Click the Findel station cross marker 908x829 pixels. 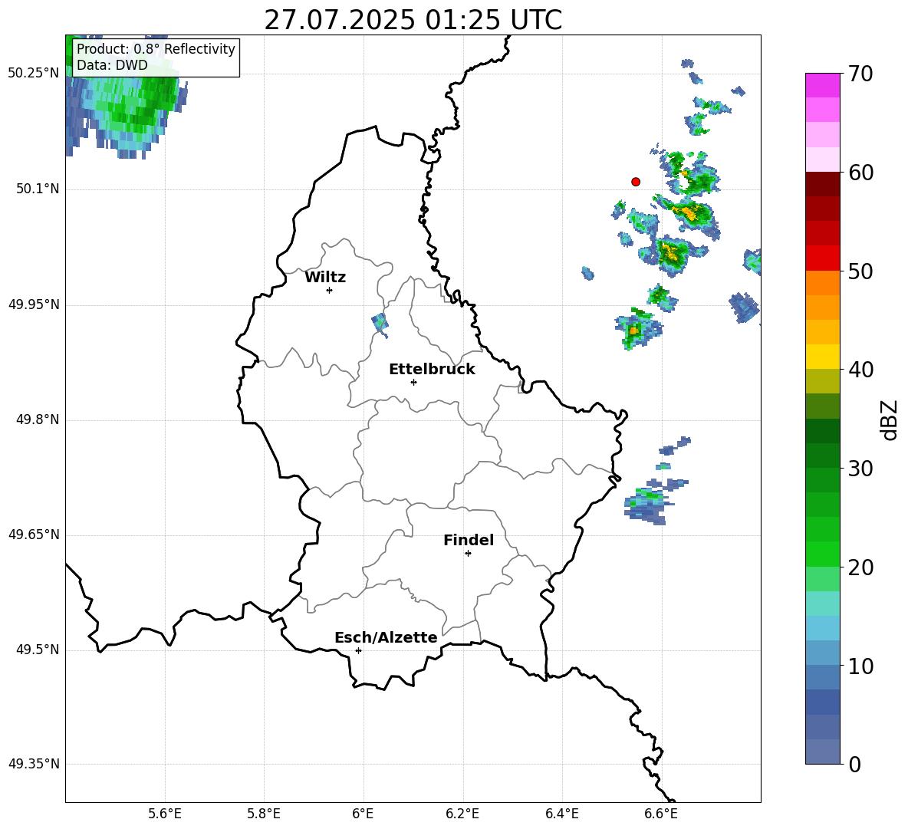pos(468,554)
